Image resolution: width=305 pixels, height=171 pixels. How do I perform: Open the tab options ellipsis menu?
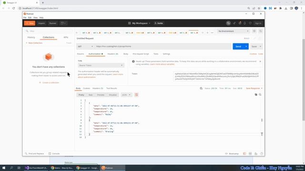[x=212, y=33]
